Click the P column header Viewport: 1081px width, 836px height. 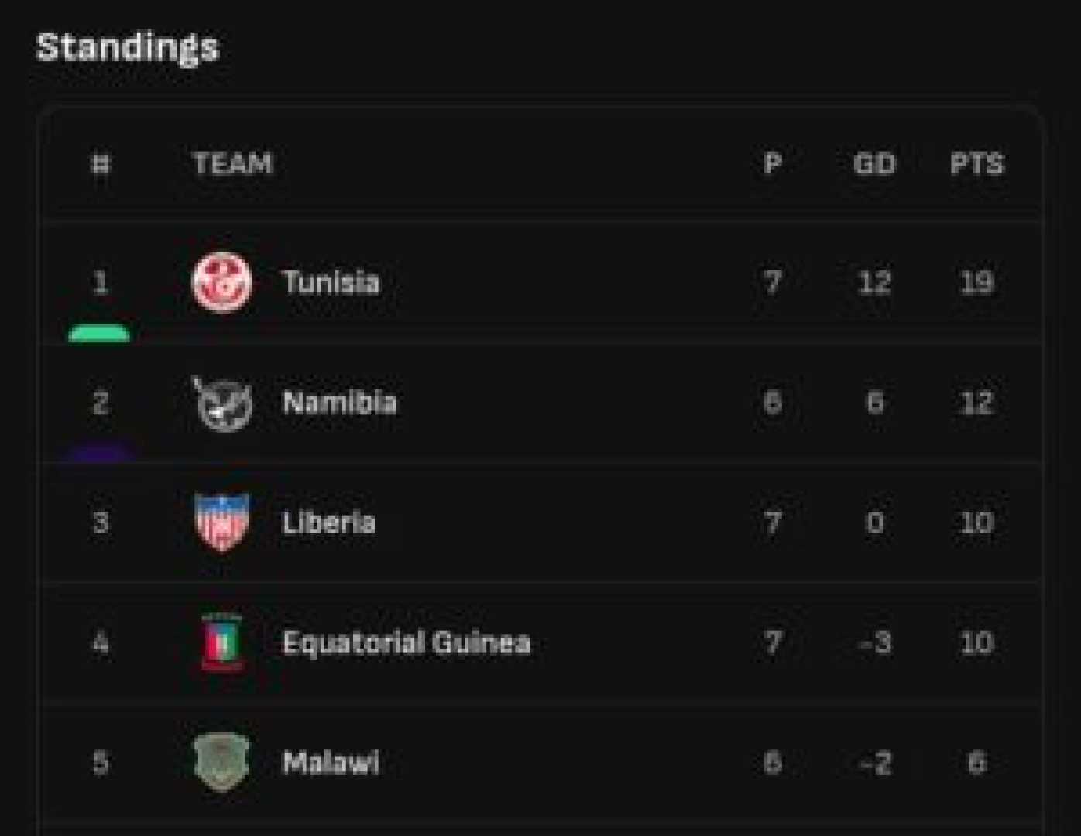(x=772, y=164)
